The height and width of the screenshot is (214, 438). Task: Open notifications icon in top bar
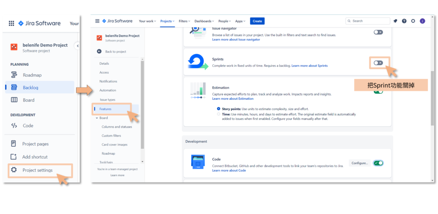(395, 21)
